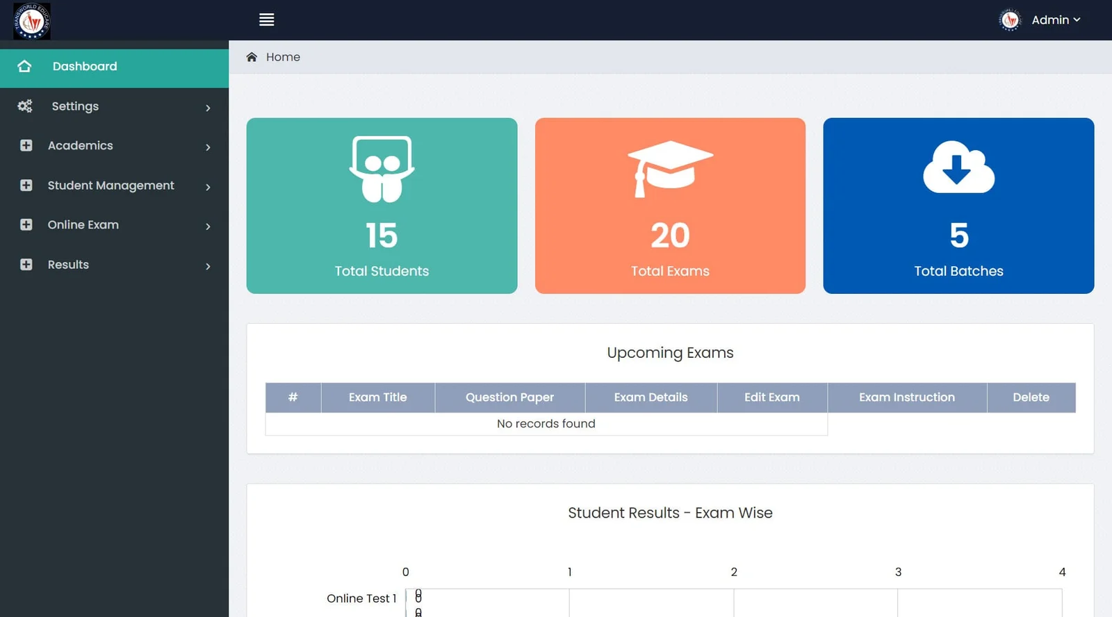
Task: Click the plus icon beside Academics
Action: 26,146
